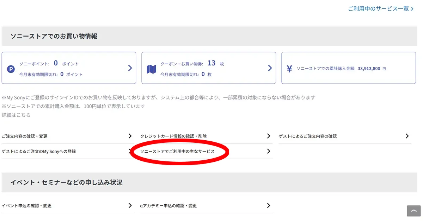Image resolution: width=423 pixels, height=224 pixels.
Task: Click arrow beside イベント申込の確認・変更
Action: tap(130, 205)
